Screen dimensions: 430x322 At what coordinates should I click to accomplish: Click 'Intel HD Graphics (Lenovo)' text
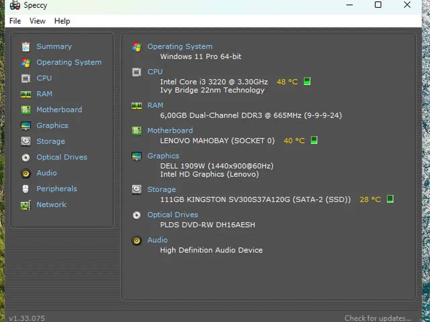[209, 174]
